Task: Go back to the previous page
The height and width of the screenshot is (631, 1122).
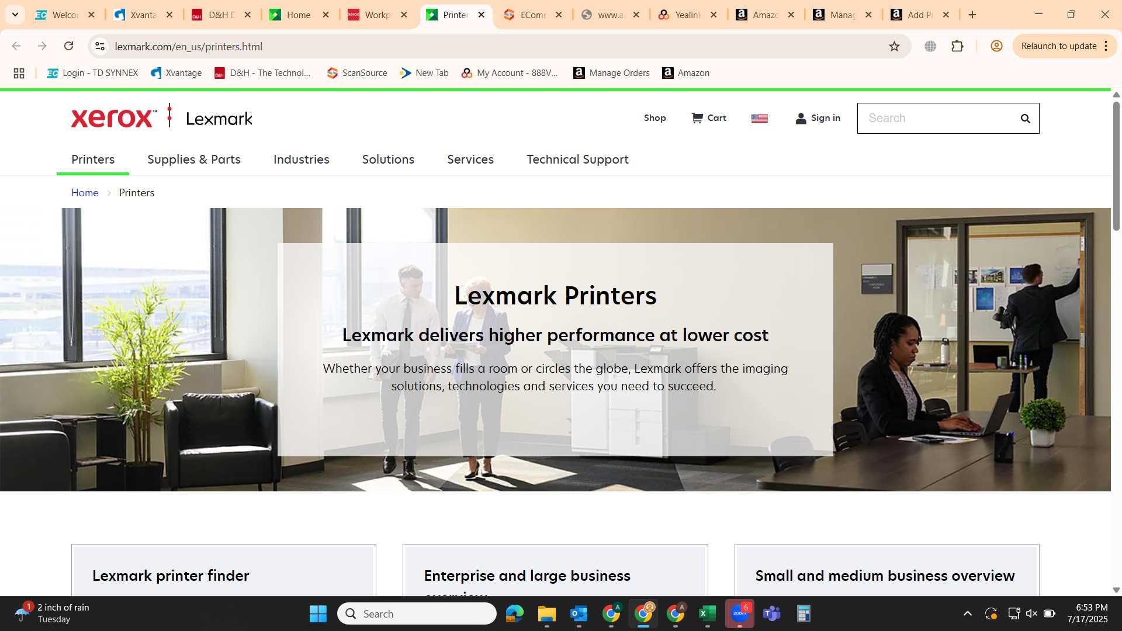Action: click(x=16, y=46)
